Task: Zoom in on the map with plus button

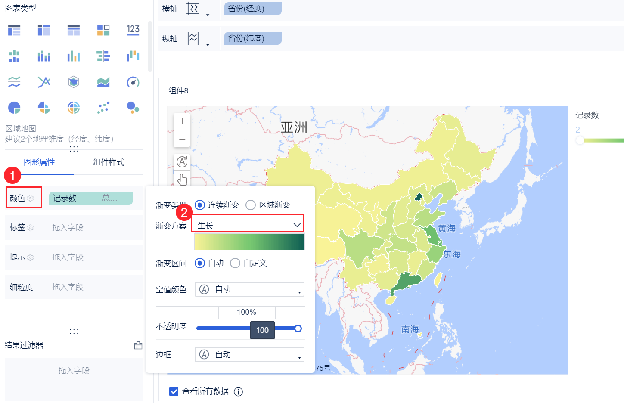Action: (x=182, y=121)
